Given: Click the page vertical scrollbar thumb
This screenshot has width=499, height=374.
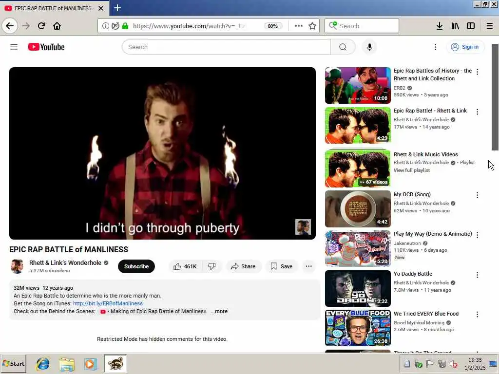Looking at the screenshot, I should tap(495, 97).
